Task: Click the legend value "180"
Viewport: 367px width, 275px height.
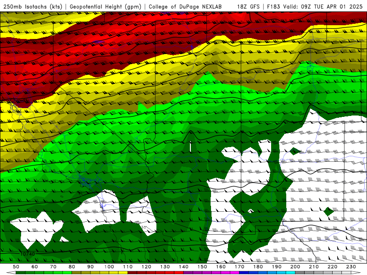Action: [x=258, y=267]
